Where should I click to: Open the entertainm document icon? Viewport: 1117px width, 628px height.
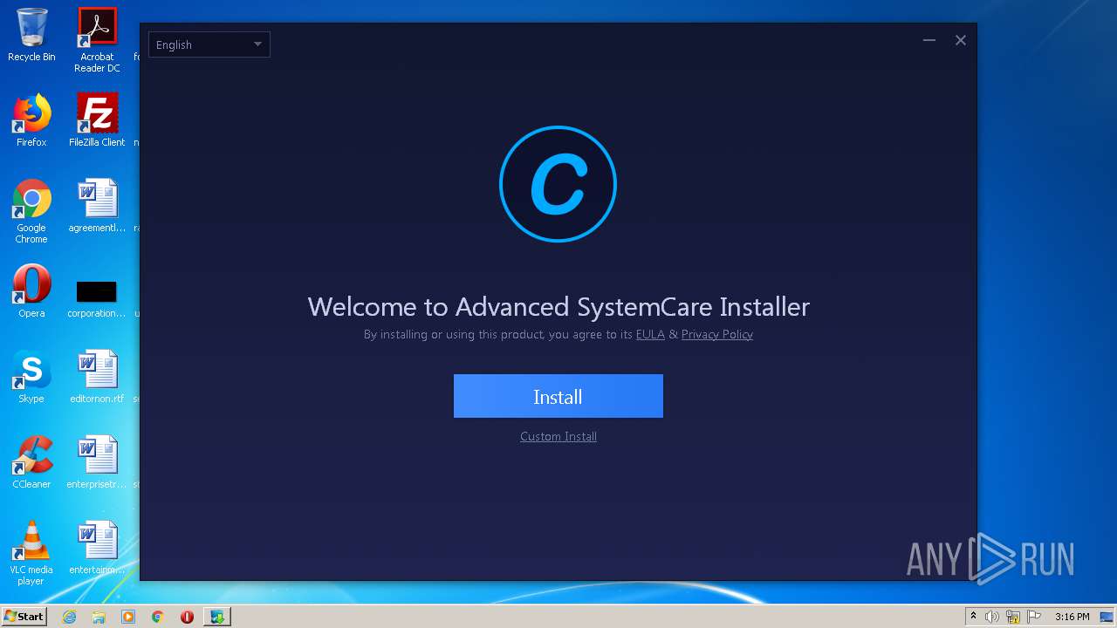point(97,549)
